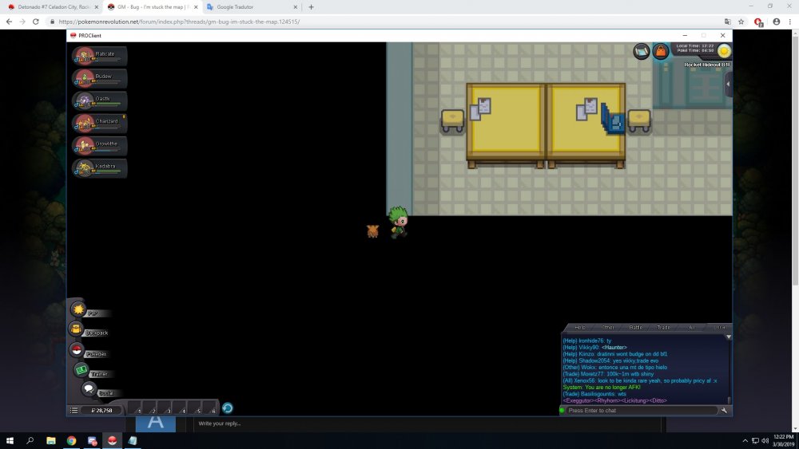
Task: Click the chat scrollbar handle
Action: [728, 399]
